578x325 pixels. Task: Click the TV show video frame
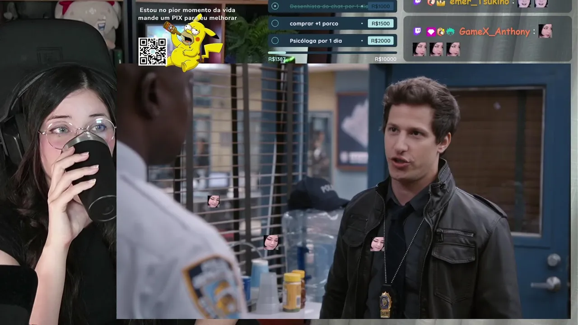point(344,191)
